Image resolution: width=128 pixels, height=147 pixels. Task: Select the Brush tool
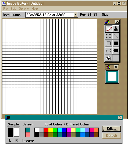tap(116, 29)
